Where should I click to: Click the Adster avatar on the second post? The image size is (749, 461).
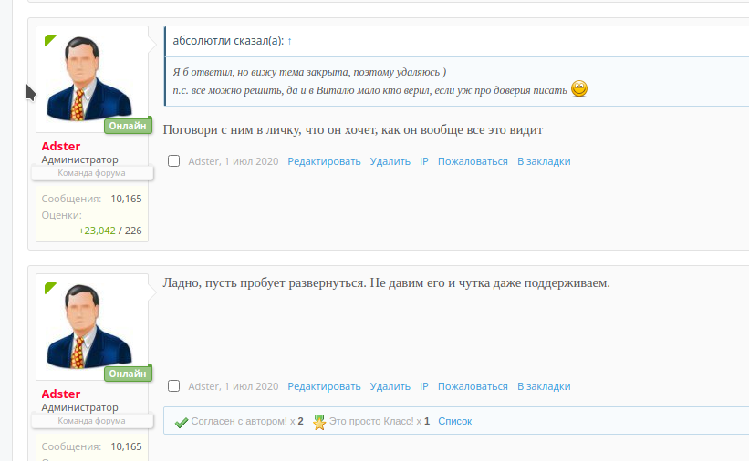click(88, 326)
